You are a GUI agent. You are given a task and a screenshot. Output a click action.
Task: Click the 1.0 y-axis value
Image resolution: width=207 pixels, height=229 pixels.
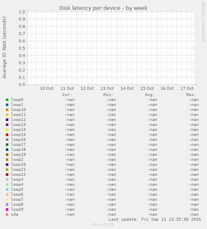[x=22, y=12]
